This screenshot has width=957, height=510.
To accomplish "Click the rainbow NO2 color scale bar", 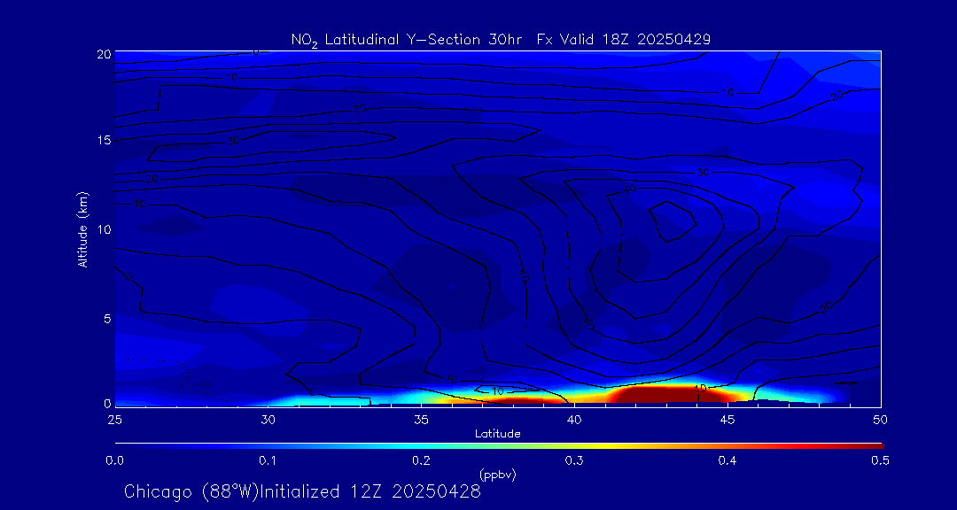I will pos(499,446).
